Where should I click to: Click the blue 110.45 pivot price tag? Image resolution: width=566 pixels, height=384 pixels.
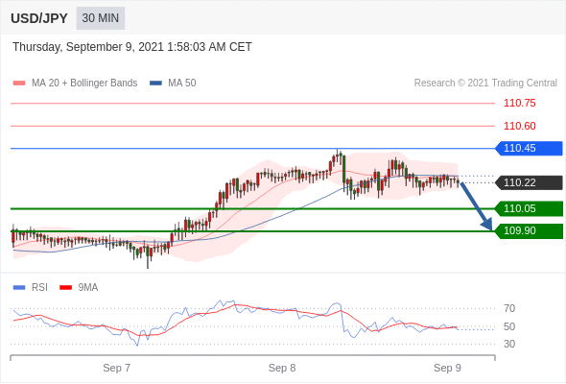pyautogui.click(x=529, y=149)
